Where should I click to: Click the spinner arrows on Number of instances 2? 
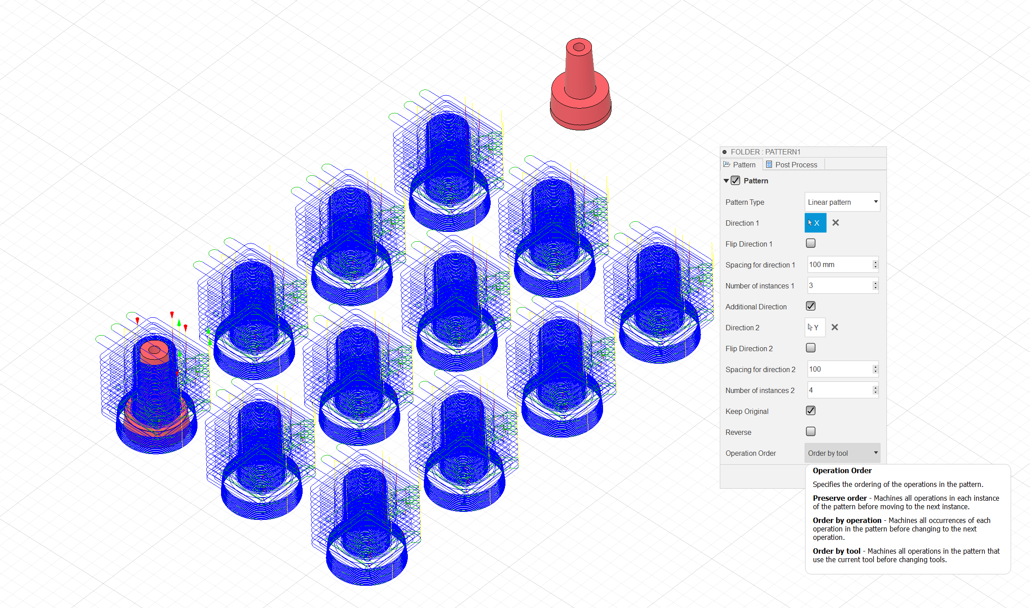tap(875, 390)
